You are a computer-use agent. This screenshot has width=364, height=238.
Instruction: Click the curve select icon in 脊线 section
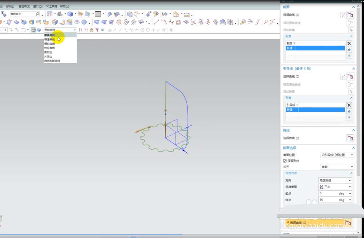[351, 138]
